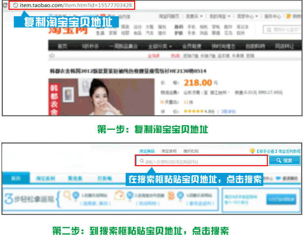Expand the 全部分类 dropdown in shop navbar
The image size is (304, 241).
160,46
